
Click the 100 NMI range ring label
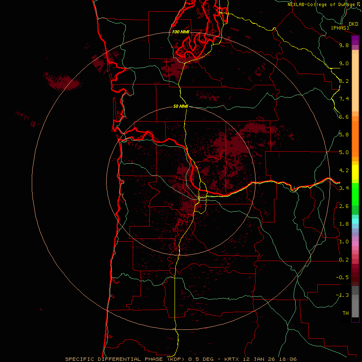coord(181,32)
